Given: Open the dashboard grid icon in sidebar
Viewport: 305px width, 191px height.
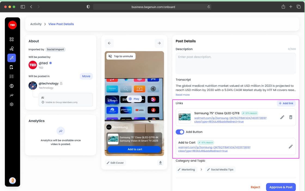Looking at the screenshot, I should [12, 39].
